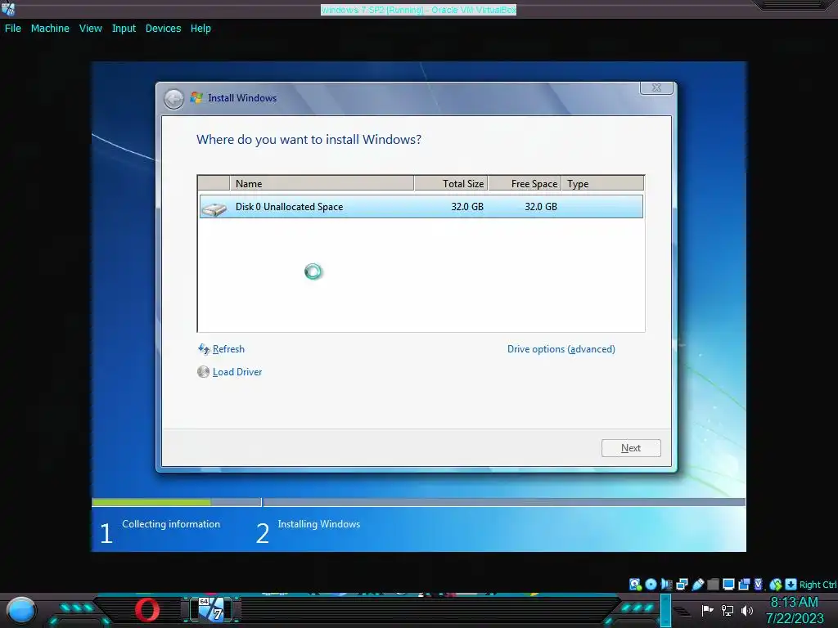Click the keyboard capture down-arrow icon
The image size is (838, 628).
tap(791, 584)
